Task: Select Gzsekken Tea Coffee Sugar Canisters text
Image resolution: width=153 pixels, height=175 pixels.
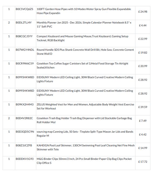Action: point(82,65)
